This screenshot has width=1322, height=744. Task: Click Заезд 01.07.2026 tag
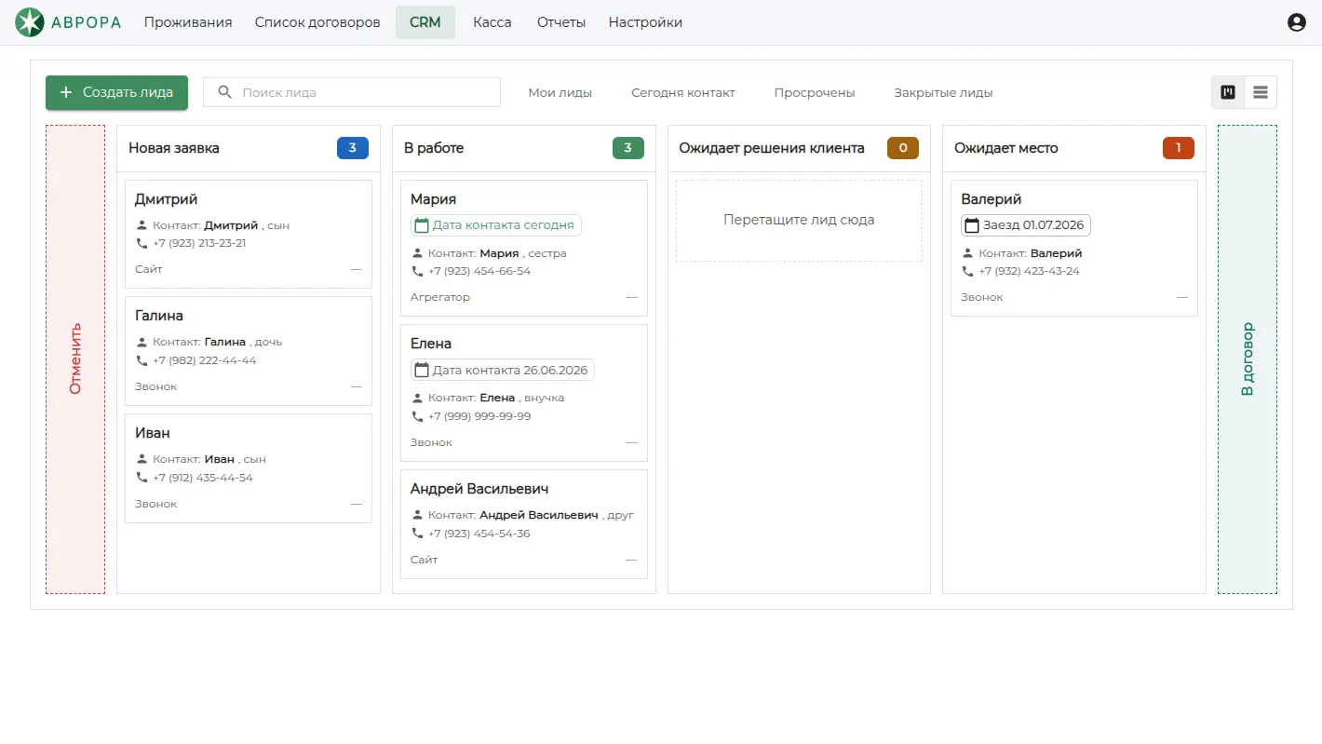click(1026, 225)
